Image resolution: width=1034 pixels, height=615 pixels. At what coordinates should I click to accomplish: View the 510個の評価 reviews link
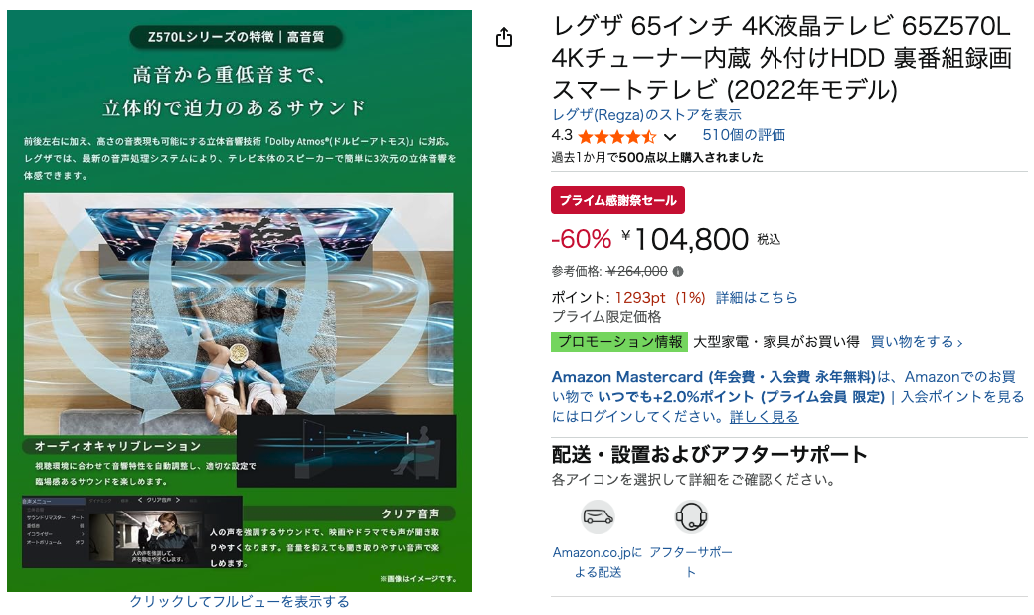[x=744, y=135]
